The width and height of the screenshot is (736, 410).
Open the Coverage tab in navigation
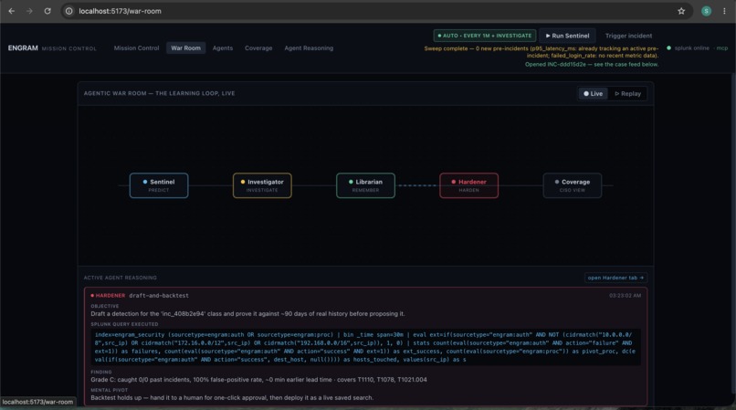point(258,47)
